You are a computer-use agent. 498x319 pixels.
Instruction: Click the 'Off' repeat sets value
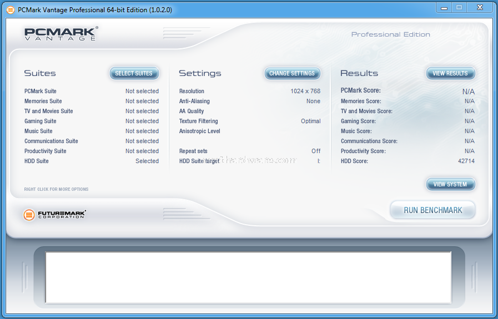pos(316,151)
